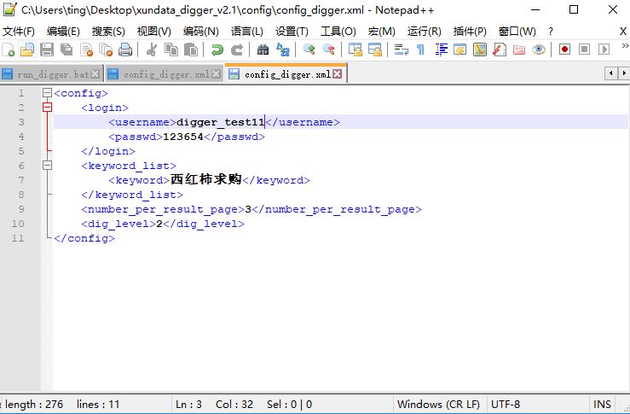
Task: Toggle synchronized horizontal scrolling icon
Action: coord(375,50)
